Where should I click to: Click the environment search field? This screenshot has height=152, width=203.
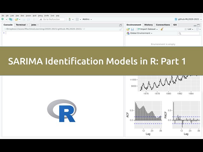[x=189, y=34]
